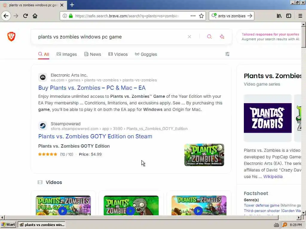
Task: Open Plantas Zombis infobox image
Action: tap(267, 118)
